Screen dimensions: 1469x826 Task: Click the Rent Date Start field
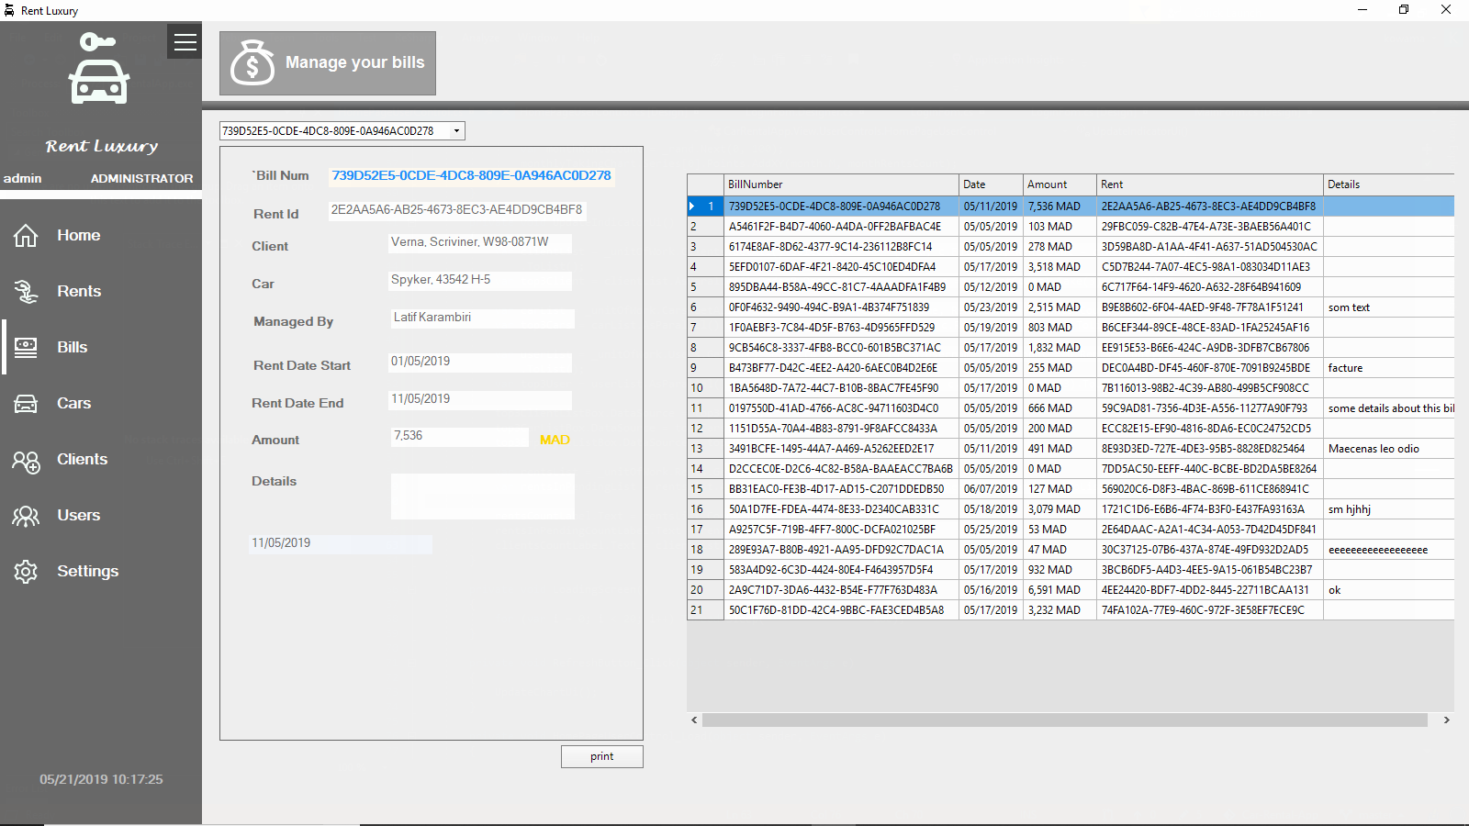point(480,363)
